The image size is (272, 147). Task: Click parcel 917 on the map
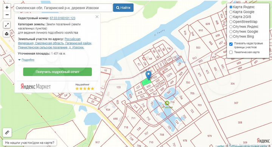[97, 142]
